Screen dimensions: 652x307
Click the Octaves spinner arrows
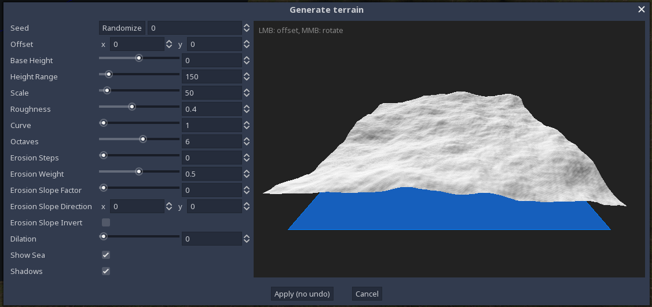247,141
